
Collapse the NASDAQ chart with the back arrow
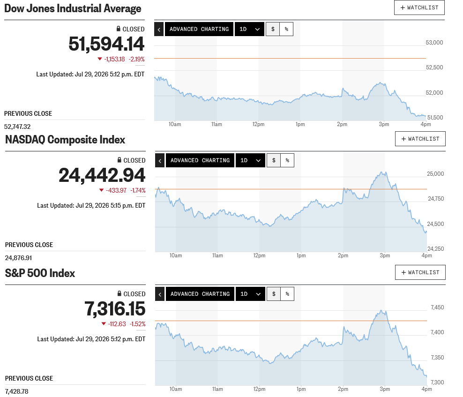point(160,160)
